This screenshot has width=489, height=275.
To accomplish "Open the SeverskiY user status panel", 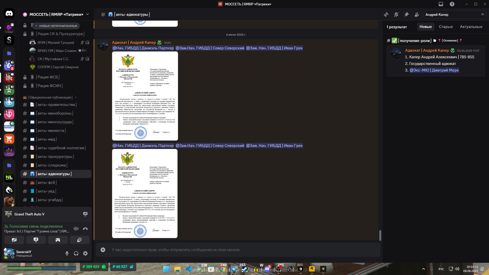I will 32,253.
